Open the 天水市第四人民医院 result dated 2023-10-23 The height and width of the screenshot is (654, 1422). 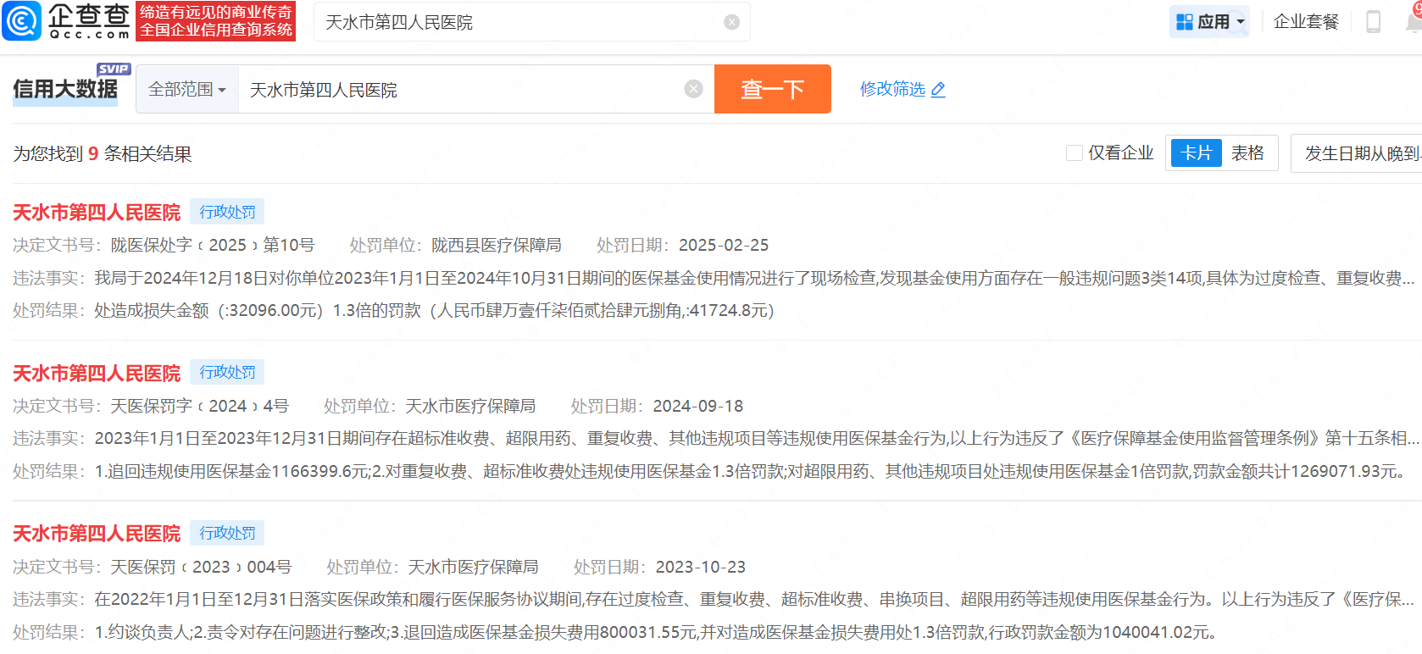[x=97, y=533]
